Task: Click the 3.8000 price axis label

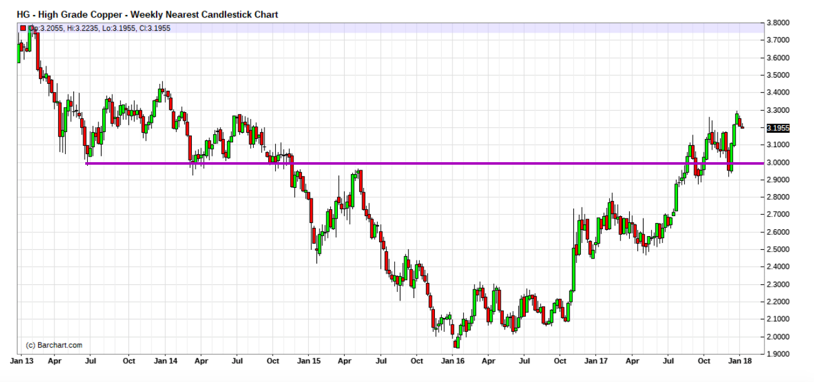Action: tap(778, 23)
